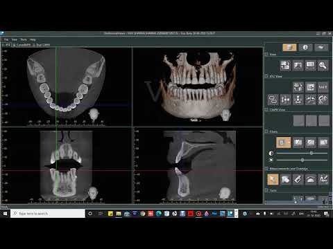Click the third icon in XYZ View bottom row
The image size is (333, 249).
click(x=298, y=100)
